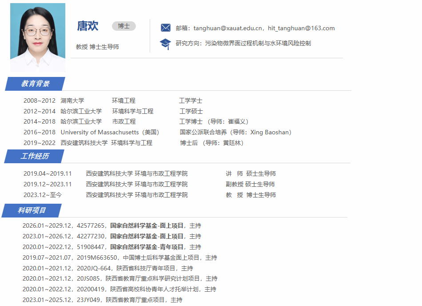Select the 科研项目 section header
The height and width of the screenshot is (306, 422).
coord(32,210)
